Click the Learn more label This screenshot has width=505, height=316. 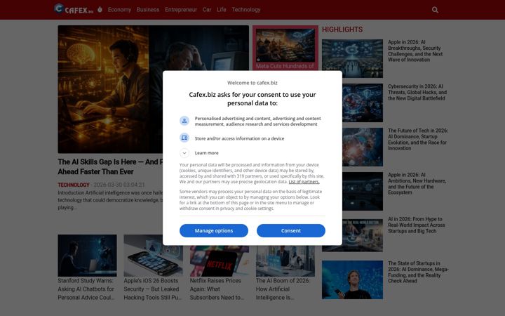(206, 153)
